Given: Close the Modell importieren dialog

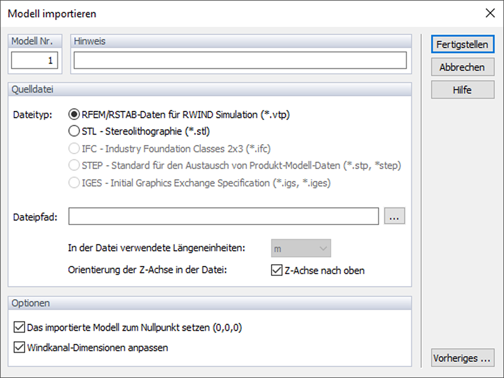Looking at the screenshot, I should click(490, 13).
